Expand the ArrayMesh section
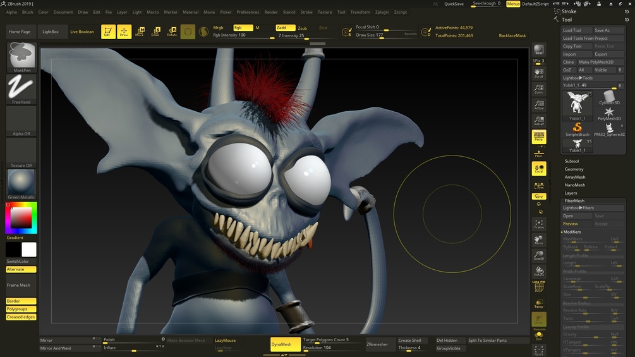This screenshot has height=357, width=635. click(x=575, y=177)
